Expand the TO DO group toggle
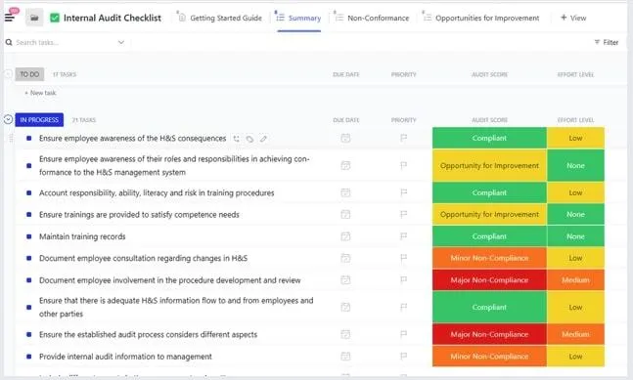 [8, 74]
